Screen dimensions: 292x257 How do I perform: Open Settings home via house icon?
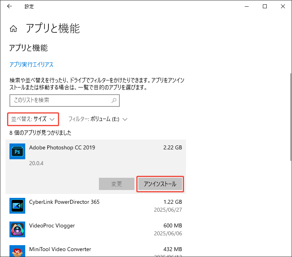click(13, 29)
